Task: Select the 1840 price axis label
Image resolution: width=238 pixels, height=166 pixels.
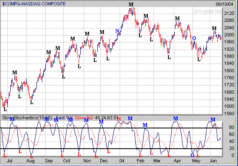Action: tap(229, 64)
